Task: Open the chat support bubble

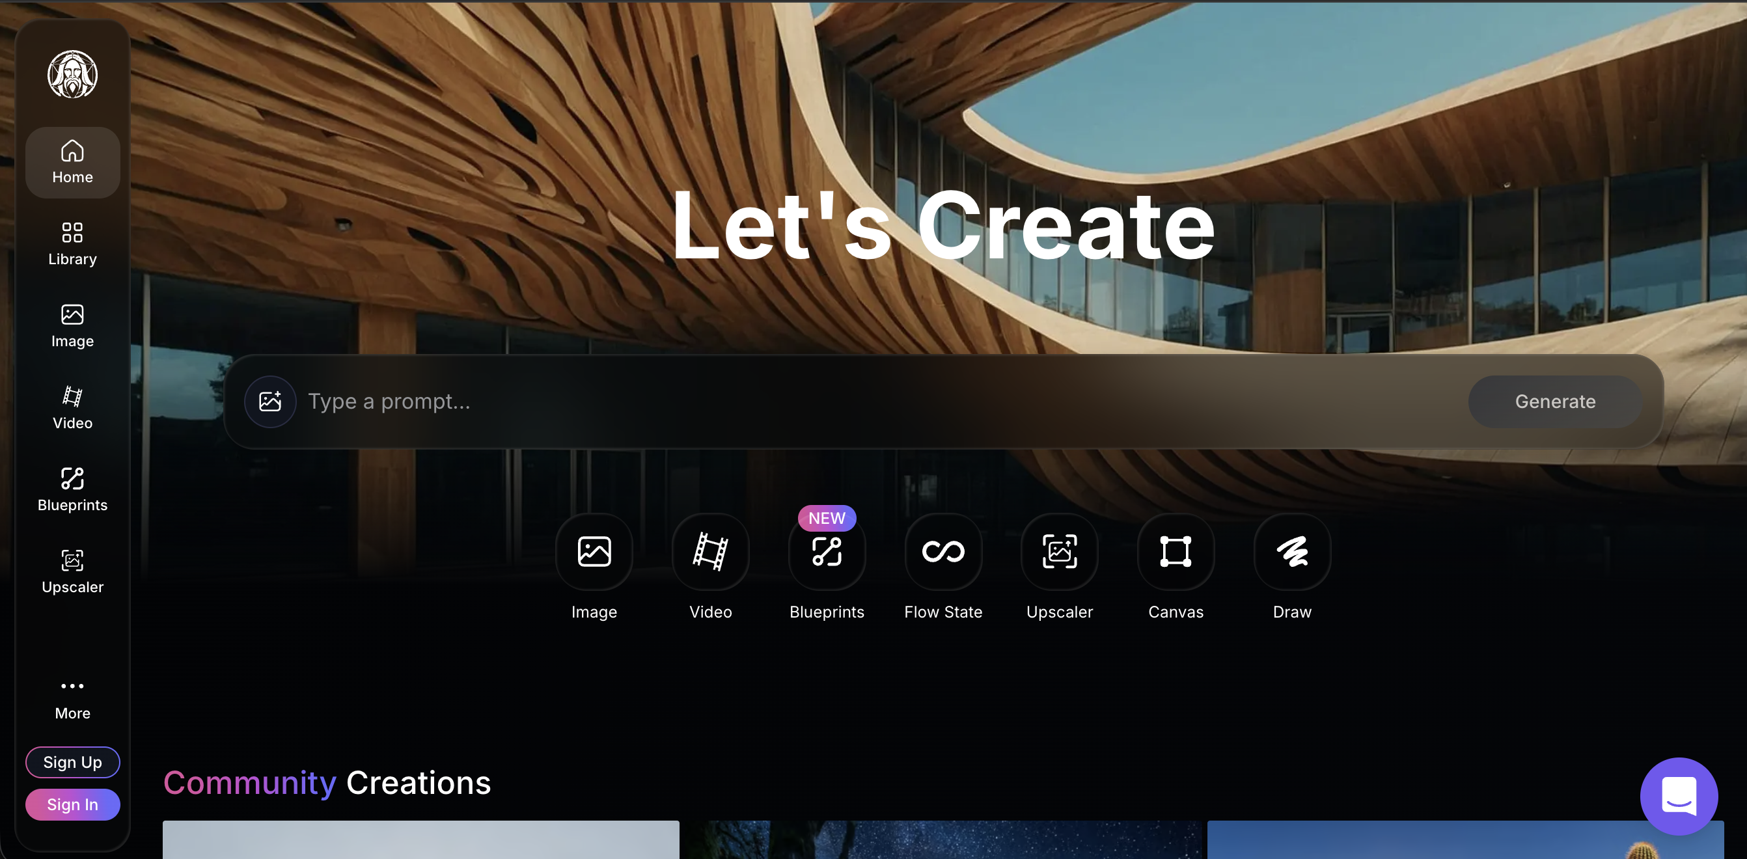Action: coord(1679,796)
